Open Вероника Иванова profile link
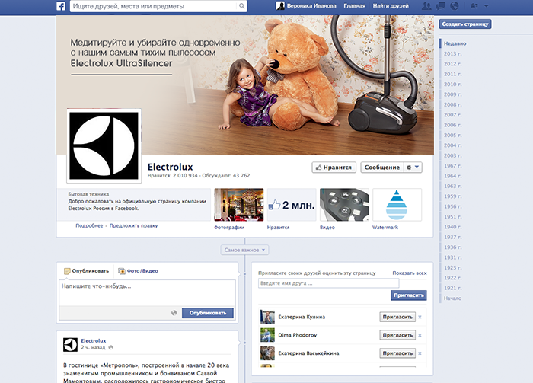533x383 pixels. click(311, 6)
